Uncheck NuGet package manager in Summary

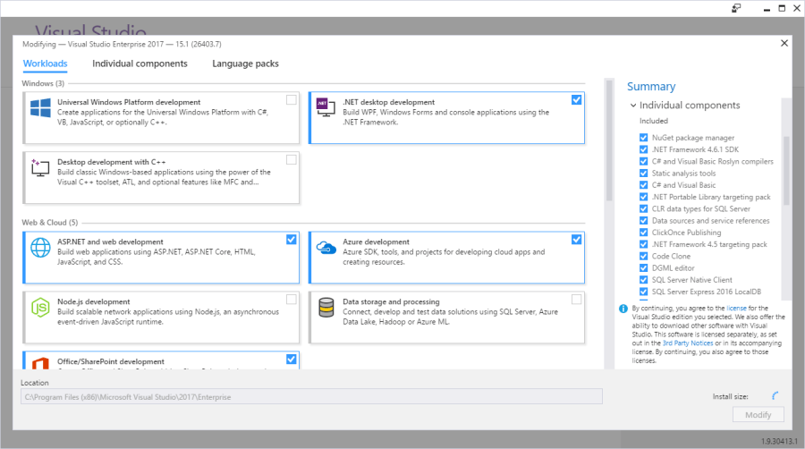point(644,138)
